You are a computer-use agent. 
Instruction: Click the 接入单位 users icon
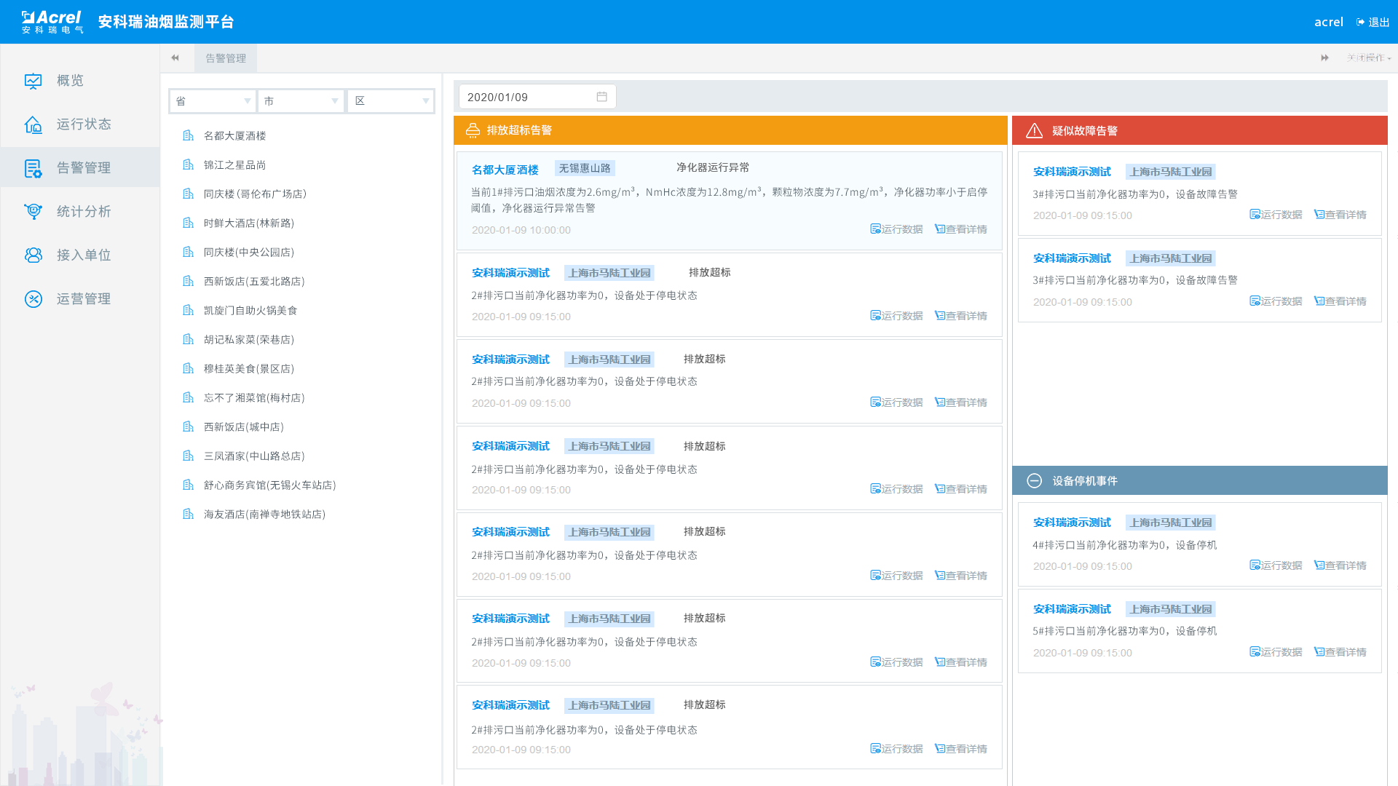tap(33, 255)
